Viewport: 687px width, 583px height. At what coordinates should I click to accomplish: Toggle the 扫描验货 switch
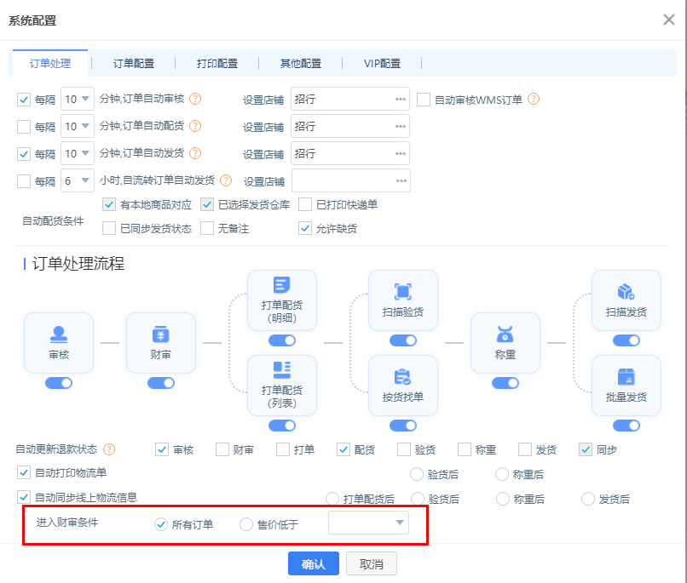click(x=402, y=340)
